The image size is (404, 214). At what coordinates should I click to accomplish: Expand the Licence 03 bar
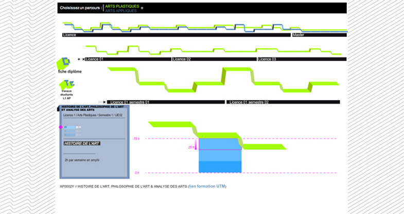click(x=302, y=59)
